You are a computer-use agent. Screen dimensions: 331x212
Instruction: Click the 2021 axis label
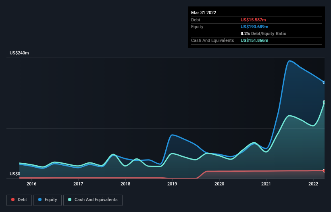pyautogui.click(x=266, y=184)
